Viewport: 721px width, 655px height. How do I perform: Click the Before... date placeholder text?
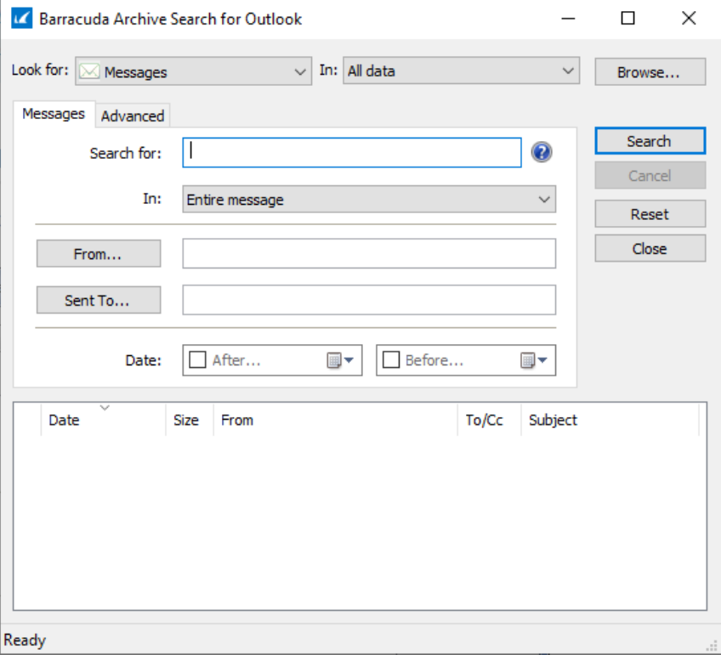click(434, 360)
